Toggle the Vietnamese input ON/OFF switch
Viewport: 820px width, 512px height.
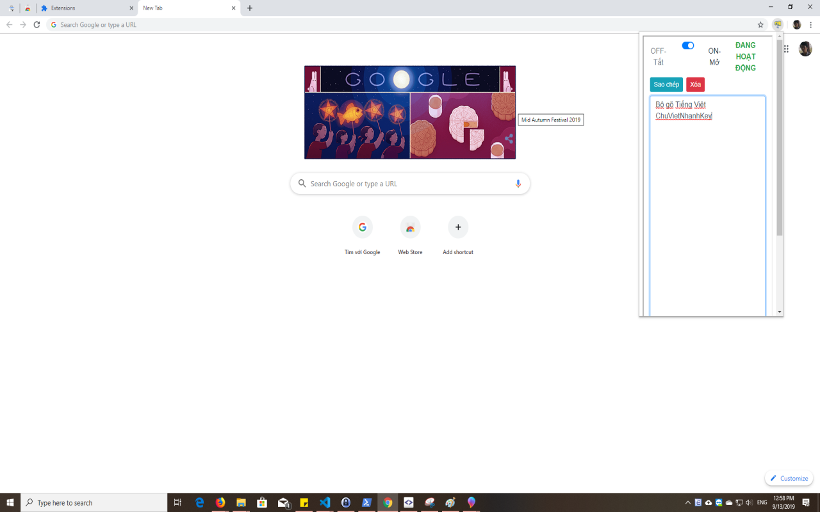coord(687,45)
